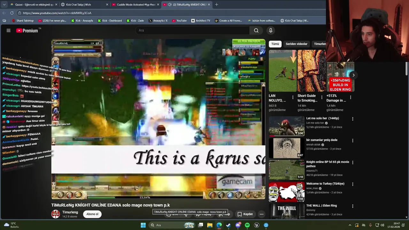
Task: Mute the TiMuRLeNg KNIGHT ONLINE tab speaker icon
Action: (x=170, y=4)
